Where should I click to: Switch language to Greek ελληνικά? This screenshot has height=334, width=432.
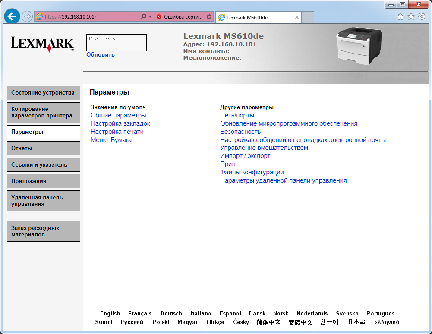tap(387, 322)
